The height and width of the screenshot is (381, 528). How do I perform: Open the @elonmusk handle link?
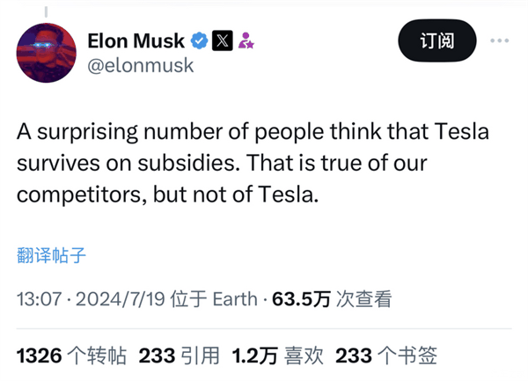click(x=141, y=65)
